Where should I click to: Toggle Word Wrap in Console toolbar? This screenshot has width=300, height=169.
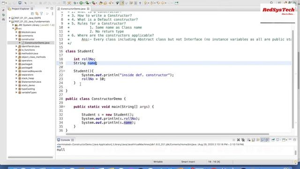coord(258,140)
